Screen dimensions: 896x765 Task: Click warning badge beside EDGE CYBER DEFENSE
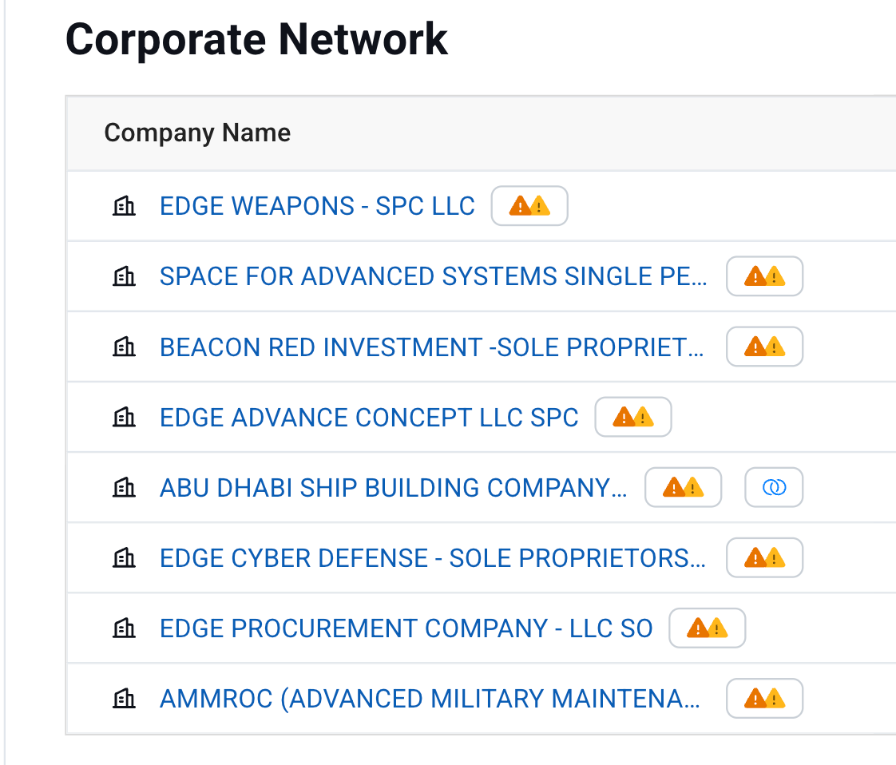click(764, 557)
